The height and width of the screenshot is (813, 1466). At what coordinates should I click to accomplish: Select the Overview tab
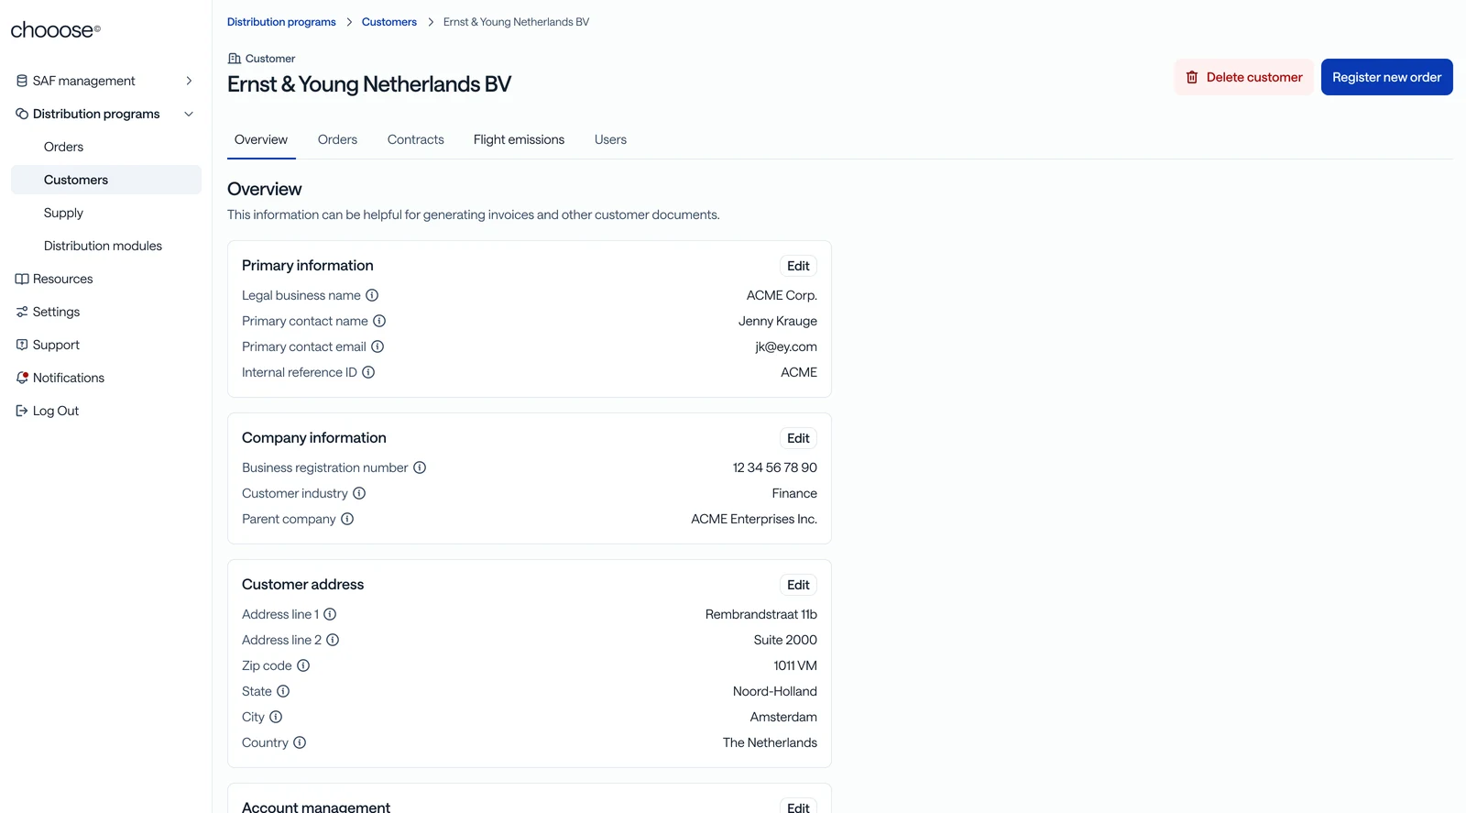pyautogui.click(x=261, y=139)
